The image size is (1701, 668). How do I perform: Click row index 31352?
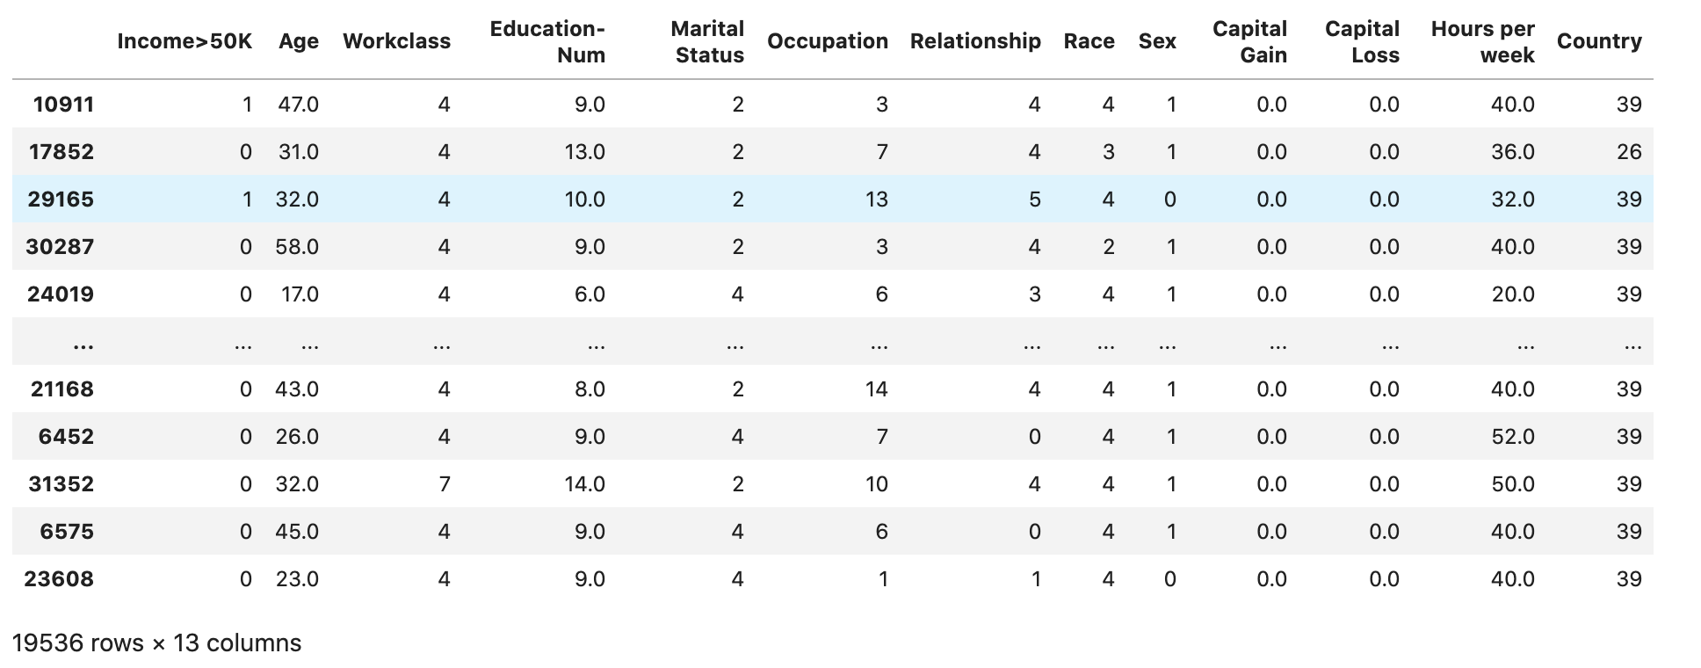tap(61, 484)
